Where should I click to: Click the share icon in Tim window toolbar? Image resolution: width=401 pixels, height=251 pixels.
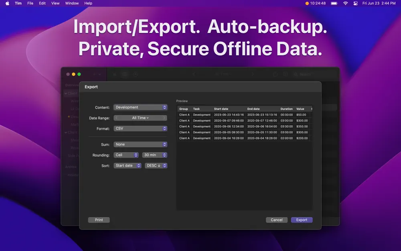point(275,74)
